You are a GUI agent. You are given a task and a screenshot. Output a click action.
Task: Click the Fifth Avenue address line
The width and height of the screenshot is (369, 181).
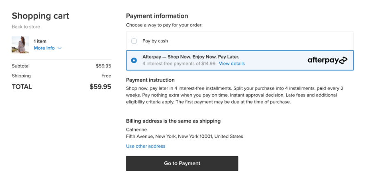coord(184,136)
